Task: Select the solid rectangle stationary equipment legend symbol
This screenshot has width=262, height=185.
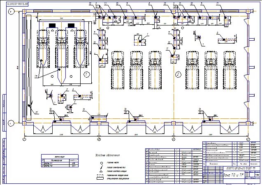Action: [x=100, y=178]
